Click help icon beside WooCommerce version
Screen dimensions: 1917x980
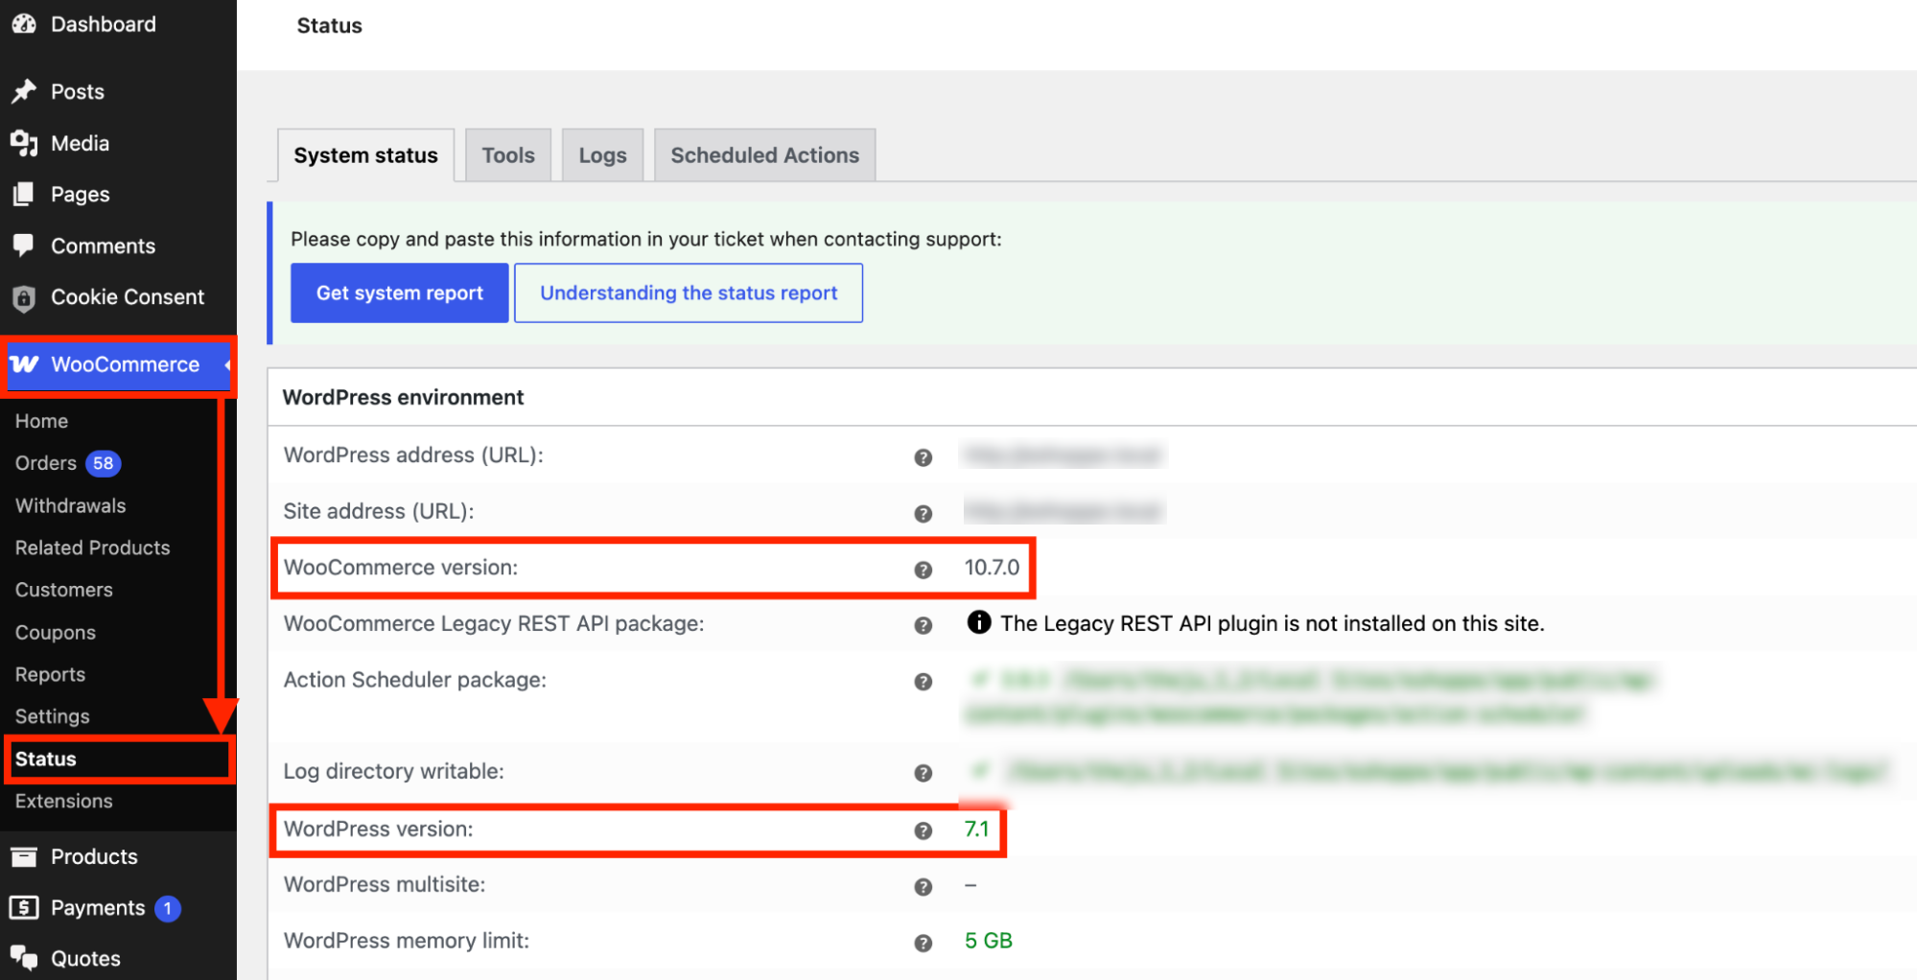(923, 570)
